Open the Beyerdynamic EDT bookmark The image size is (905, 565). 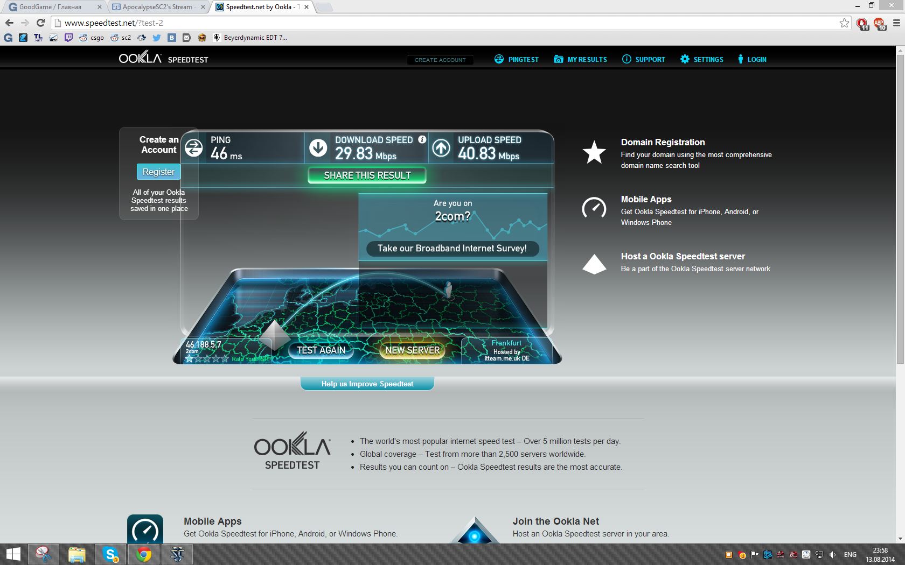point(250,38)
